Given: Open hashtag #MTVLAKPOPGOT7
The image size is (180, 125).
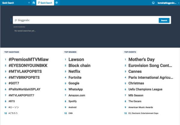Looking at the screenshot, I should click(21, 95).
